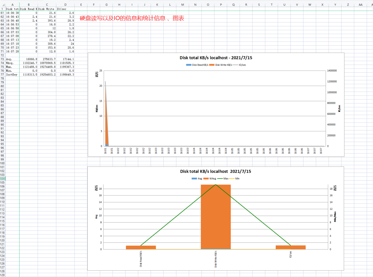The width and height of the screenshot is (373, 277).
Task: Select row header 77
Action: pyautogui.click(x=2, y=75)
